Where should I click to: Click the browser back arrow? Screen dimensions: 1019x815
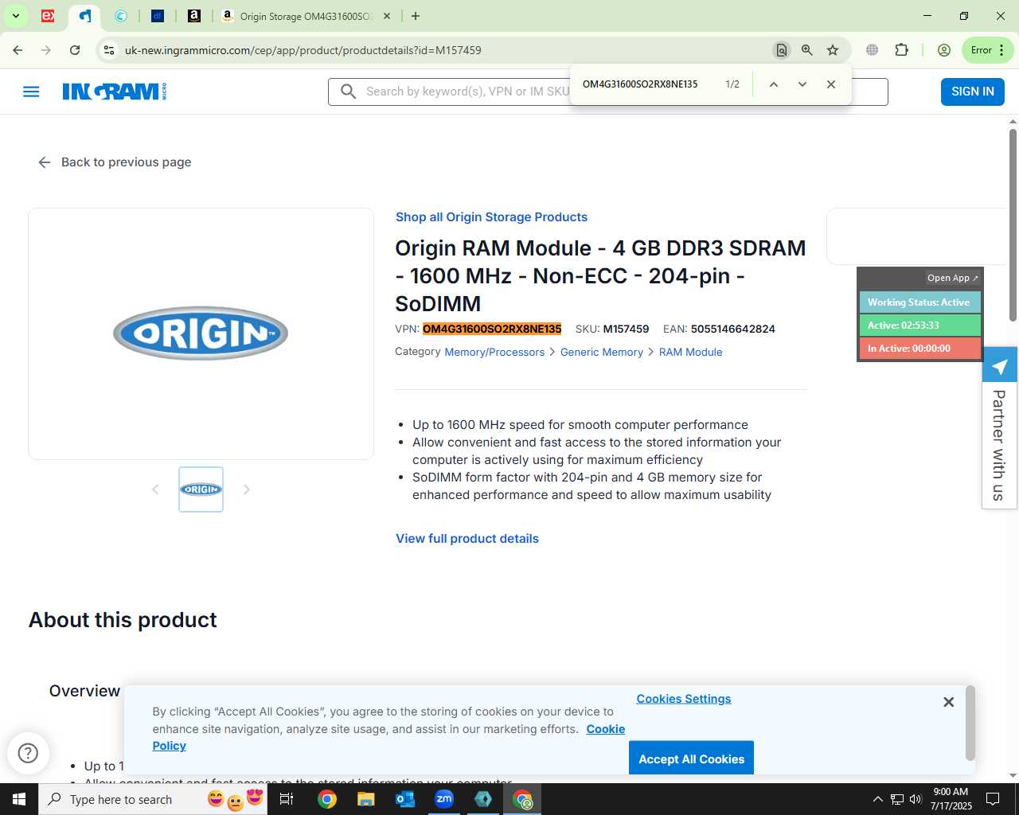[18, 50]
